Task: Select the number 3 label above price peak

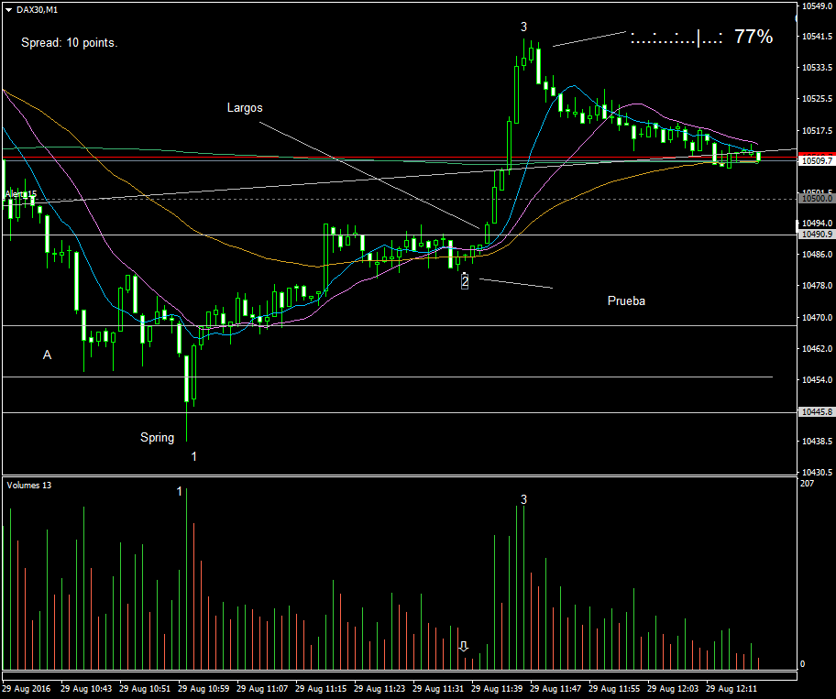Action: click(523, 26)
